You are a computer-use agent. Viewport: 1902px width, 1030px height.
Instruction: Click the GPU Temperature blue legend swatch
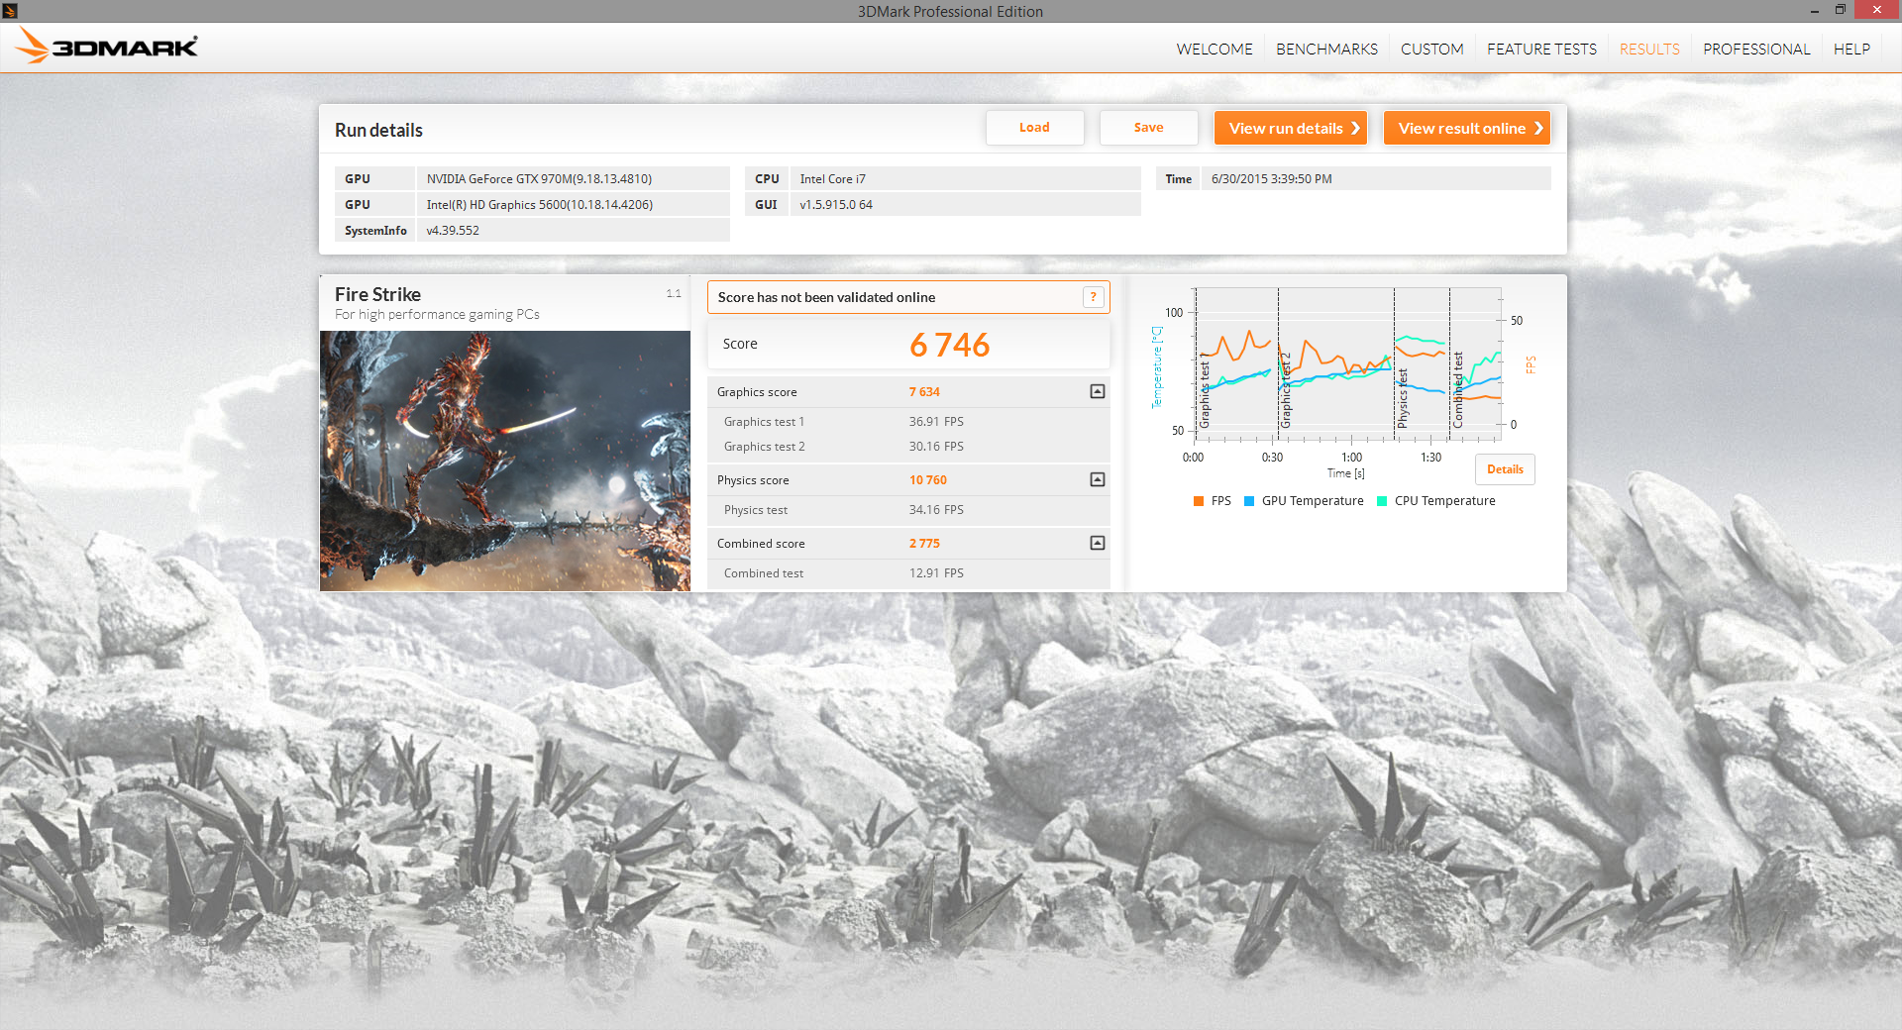click(1249, 501)
